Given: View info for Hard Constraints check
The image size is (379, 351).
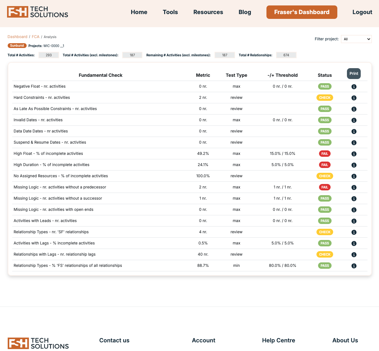Looking at the screenshot, I should coord(354,98).
